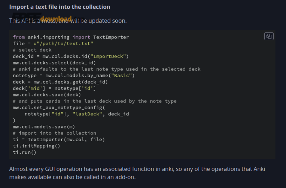Click the 'Import a text file' heading
The image size is (286, 188).
[60, 7]
